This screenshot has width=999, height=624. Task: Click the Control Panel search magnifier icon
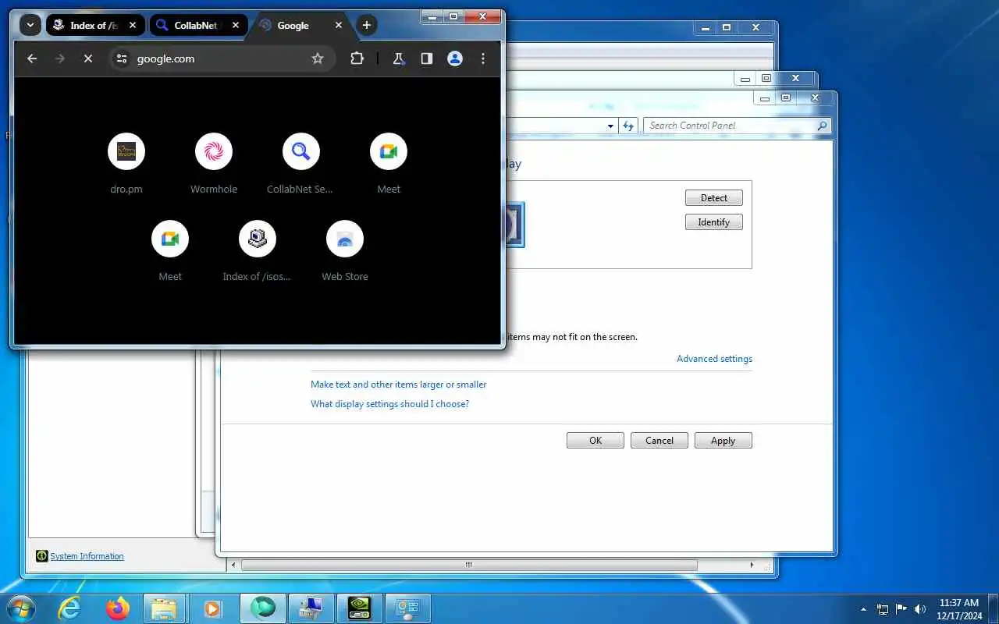pos(822,126)
